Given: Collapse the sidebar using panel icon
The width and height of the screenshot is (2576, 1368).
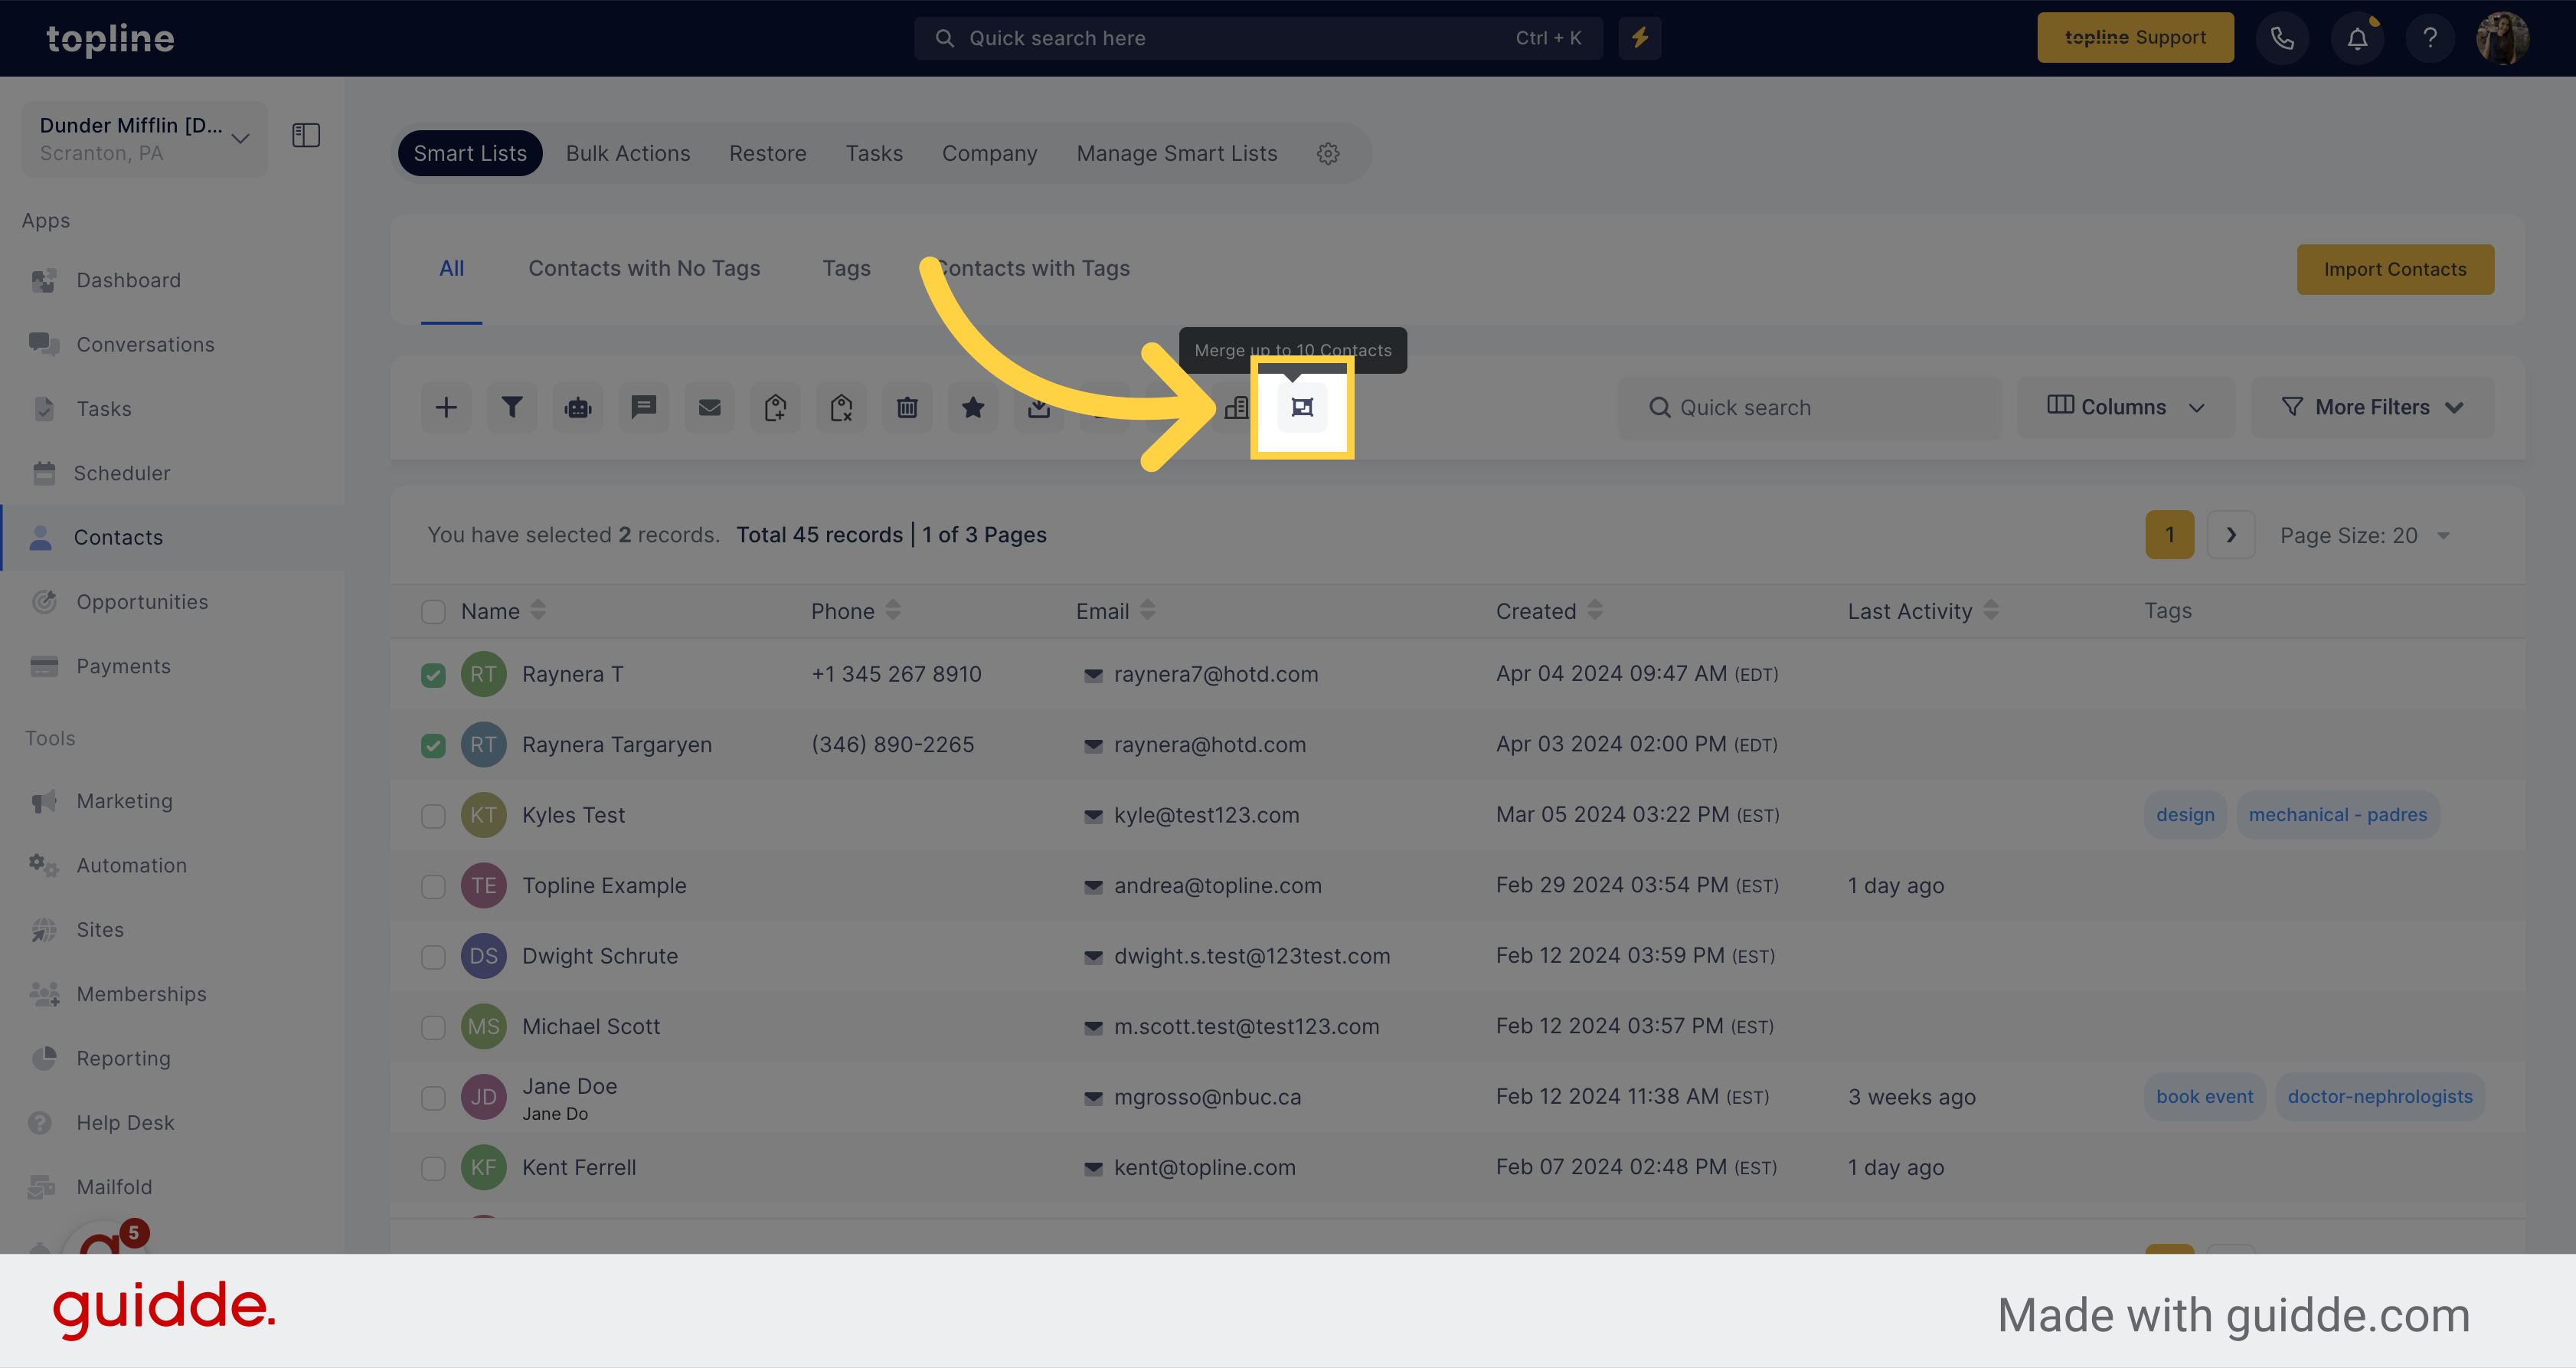Looking at the screenshot, I should pos(306,135).
